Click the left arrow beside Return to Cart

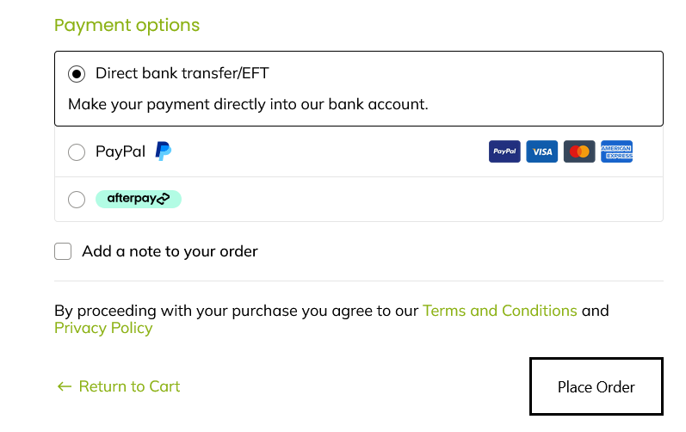click(64, 386)
